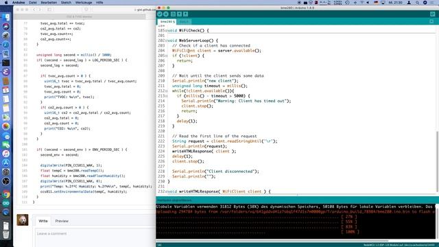Screen dimensions: 439x247
Task: Collapse the WiFiCheck function fold marker
Action: [166, 30]
